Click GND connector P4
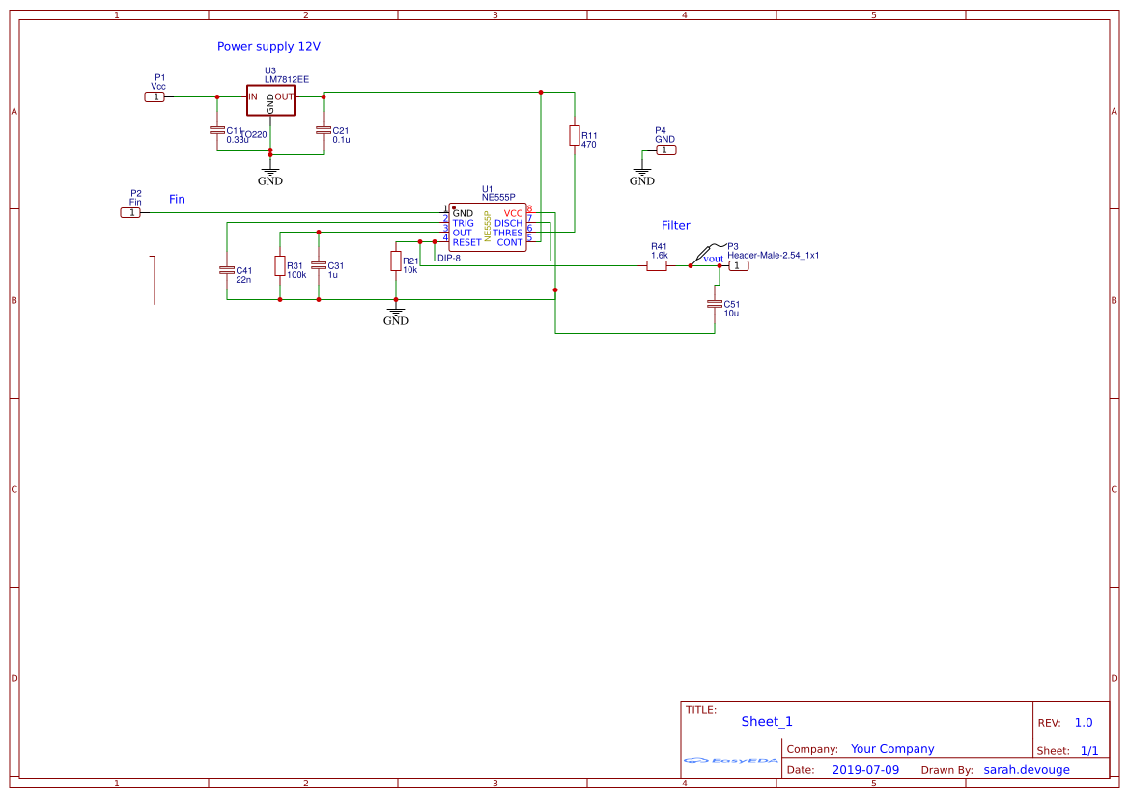The image size is (1129, 798). click(x=665, y=150)
